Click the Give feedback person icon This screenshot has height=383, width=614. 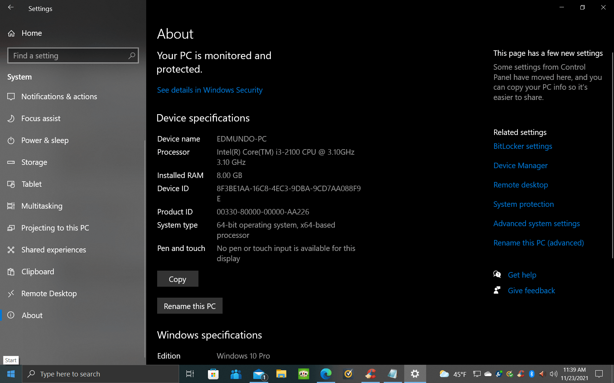point(497,290)
